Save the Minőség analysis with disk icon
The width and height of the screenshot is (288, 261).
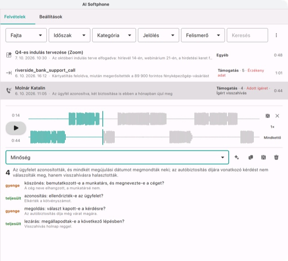(263, 157)
